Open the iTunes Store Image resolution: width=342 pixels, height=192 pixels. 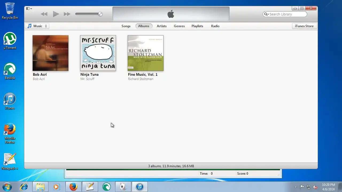[x=304, y=26]
